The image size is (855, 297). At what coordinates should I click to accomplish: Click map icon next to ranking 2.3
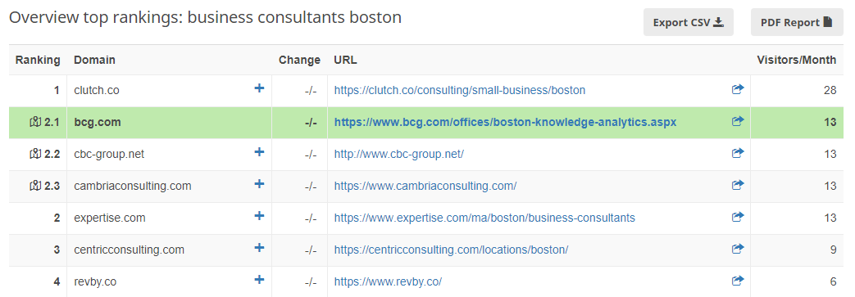click(x=35, y=186)
